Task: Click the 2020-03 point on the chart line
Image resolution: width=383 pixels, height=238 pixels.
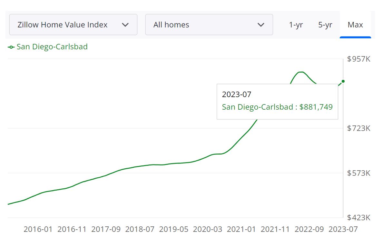Action: pos(209,155)
